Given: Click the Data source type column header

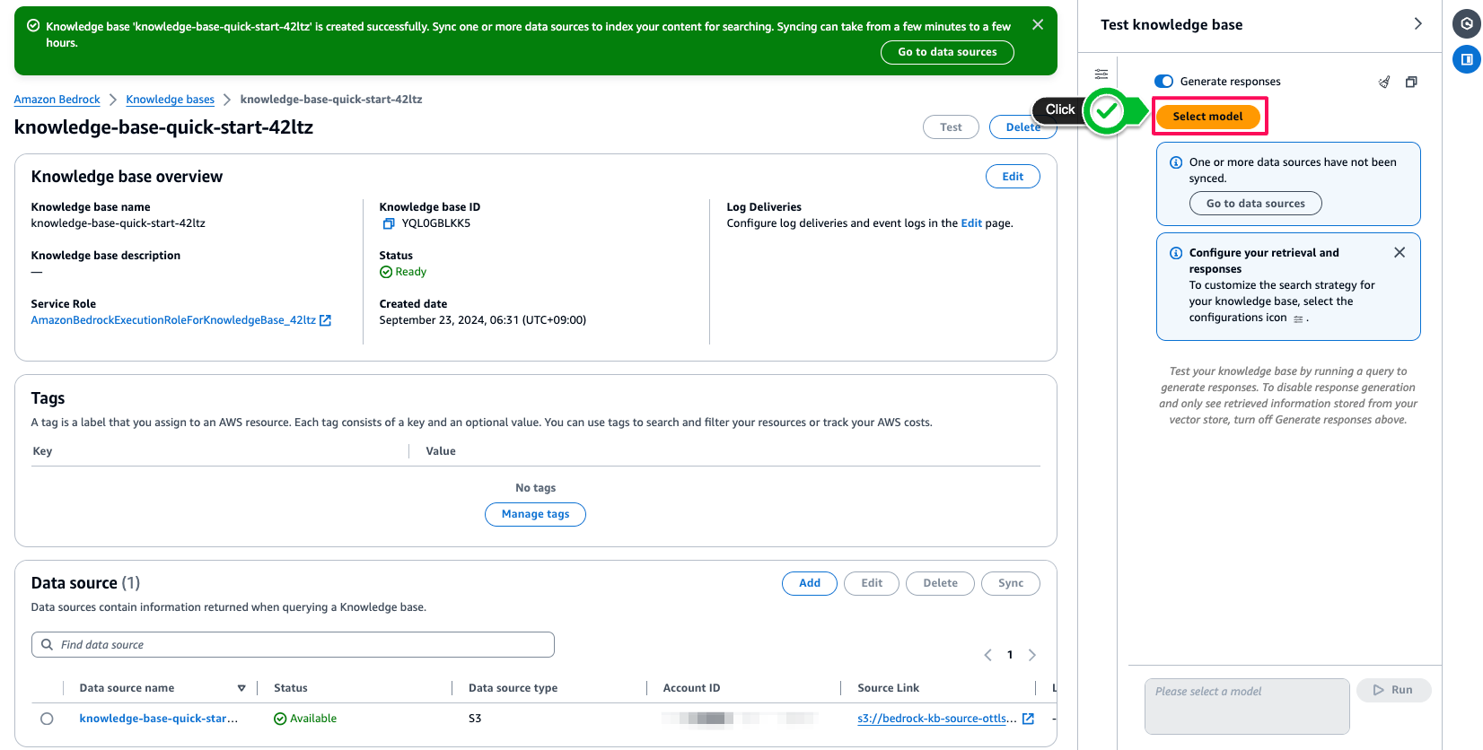Looking at the screenshot, I should [513, 688].
